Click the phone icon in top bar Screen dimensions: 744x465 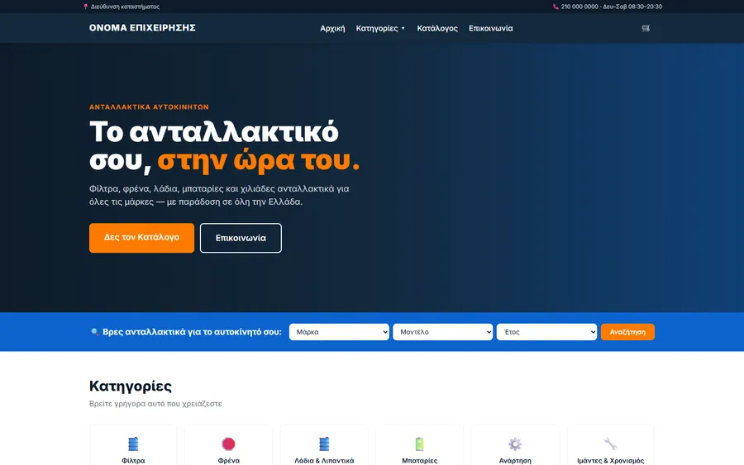tap(556, 7)
